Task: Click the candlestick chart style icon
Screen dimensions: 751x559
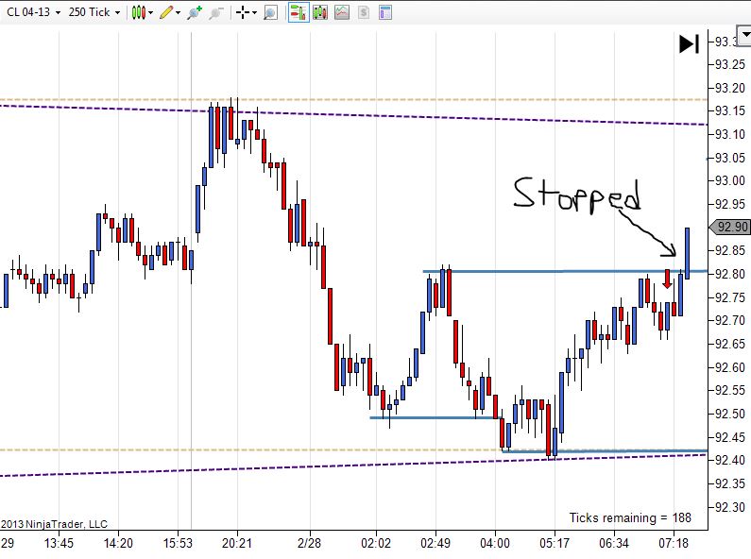Action: tap(139, 12)
